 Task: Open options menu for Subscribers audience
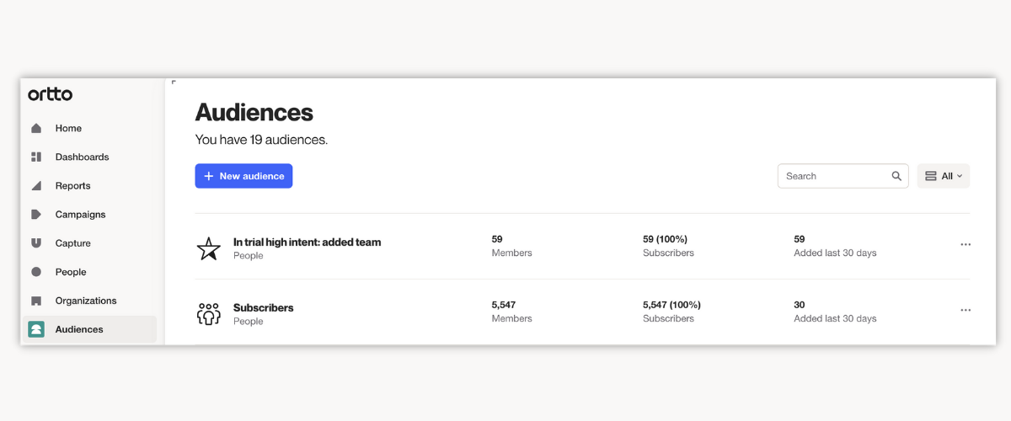[x=966, y=310]
